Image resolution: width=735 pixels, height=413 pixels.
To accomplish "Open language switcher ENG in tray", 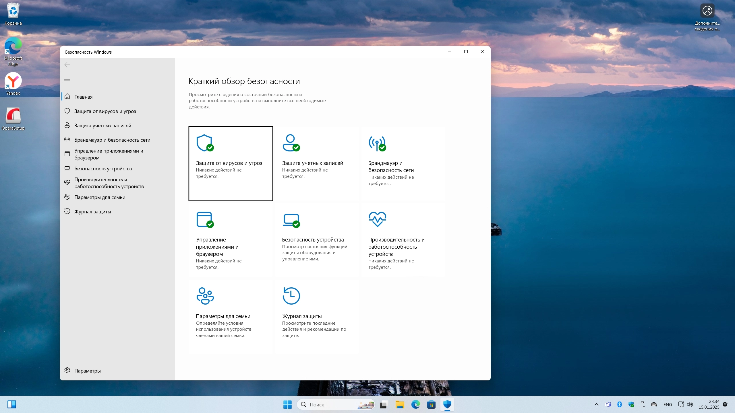I will 668,404.
